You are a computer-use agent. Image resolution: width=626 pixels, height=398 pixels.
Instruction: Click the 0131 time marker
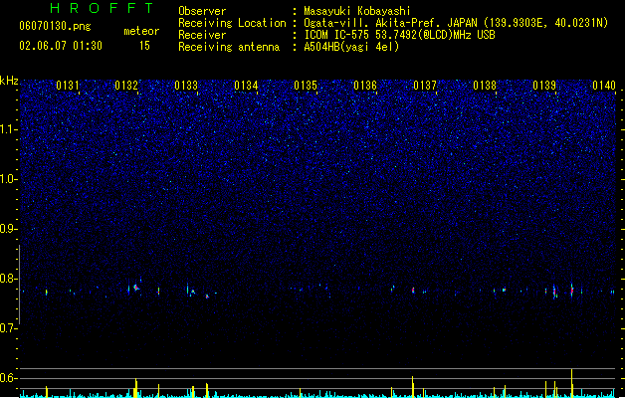pos(68,86)
